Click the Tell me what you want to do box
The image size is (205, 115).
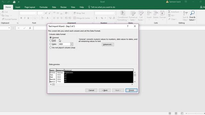[x=102, y=7]
